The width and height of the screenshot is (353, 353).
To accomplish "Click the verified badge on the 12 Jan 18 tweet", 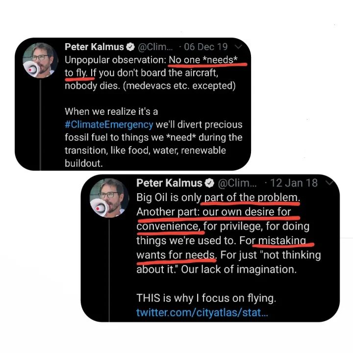I will pos(209,183).
